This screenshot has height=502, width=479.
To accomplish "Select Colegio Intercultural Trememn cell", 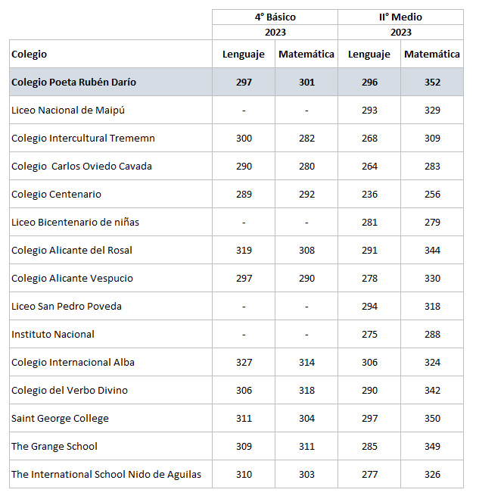I will (82, 138).
